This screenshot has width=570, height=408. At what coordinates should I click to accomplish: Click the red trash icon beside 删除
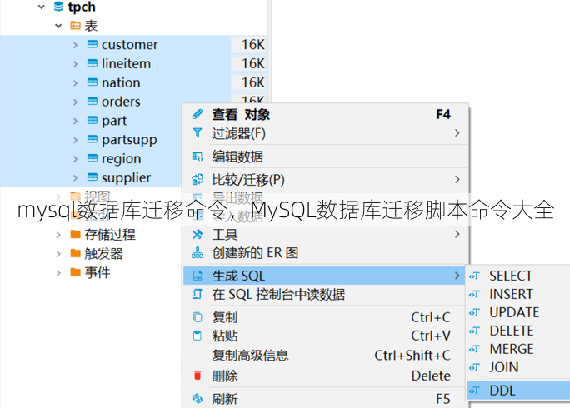[197, 376]
